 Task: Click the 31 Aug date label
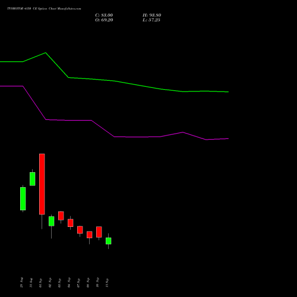click(x=31, y=282)
